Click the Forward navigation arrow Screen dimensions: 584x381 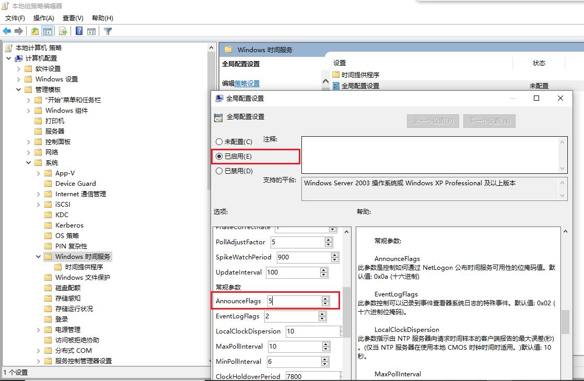pos(18,31)
